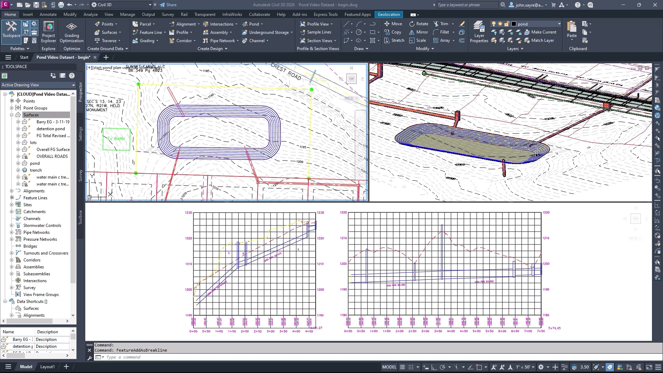Click the Save icon in quick access toolbar

[x=36, y=5]
